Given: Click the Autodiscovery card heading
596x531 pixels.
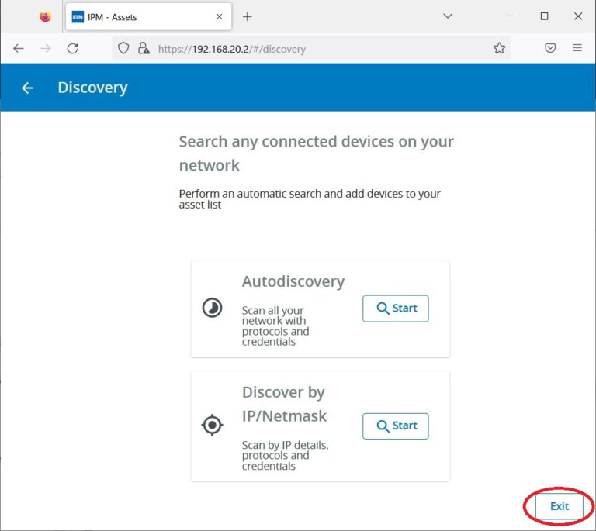Looking at the screenshot, I should click(293, 281).
